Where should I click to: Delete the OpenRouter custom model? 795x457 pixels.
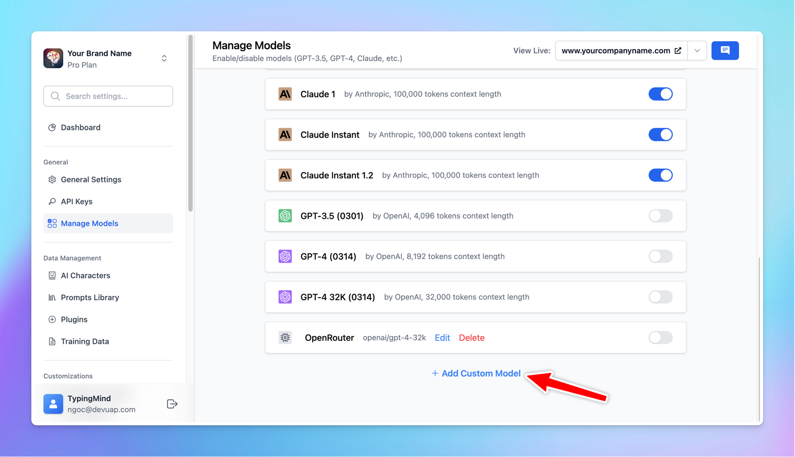tap(472, 338)
